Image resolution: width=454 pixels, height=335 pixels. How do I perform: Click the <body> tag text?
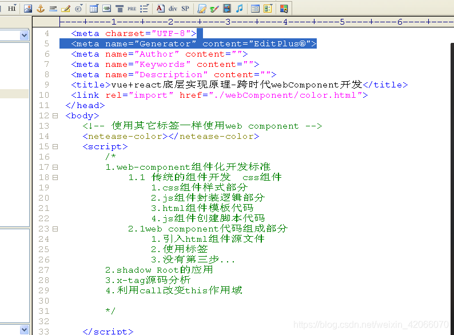tap(82, 116)
